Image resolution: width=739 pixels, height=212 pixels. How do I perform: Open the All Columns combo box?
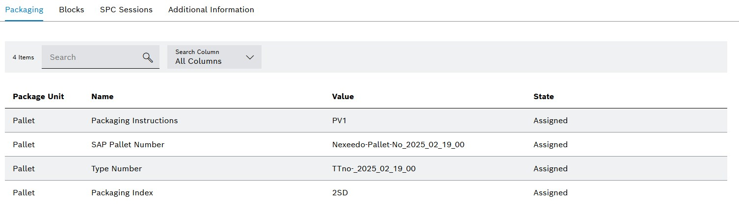pos(214,57)
